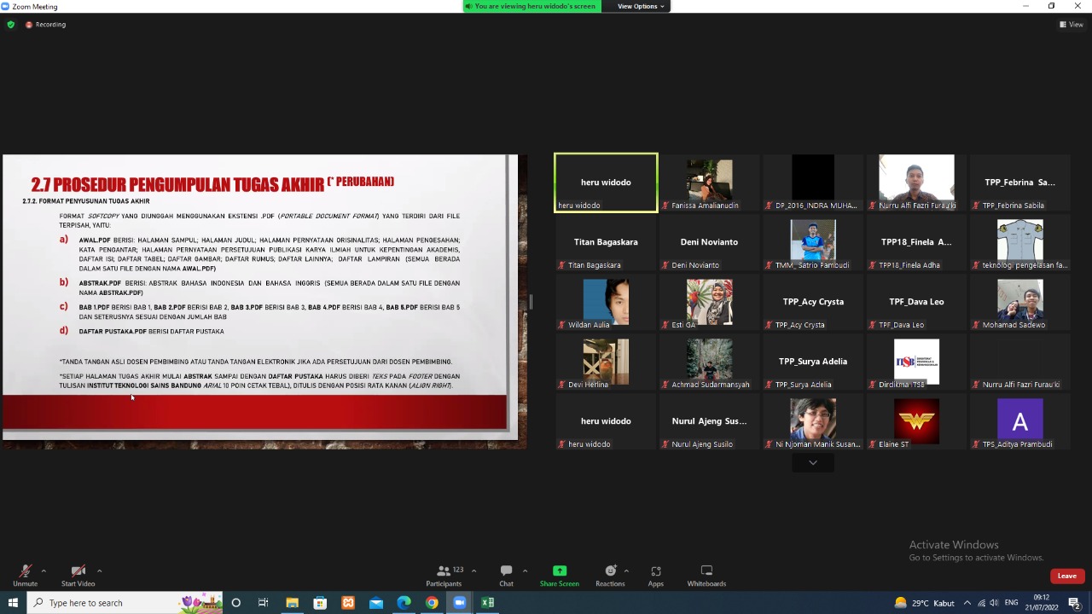This screenshot has width=1092, height=614.
Task: Open network status icon in tray
Action: tap(981, 603)
